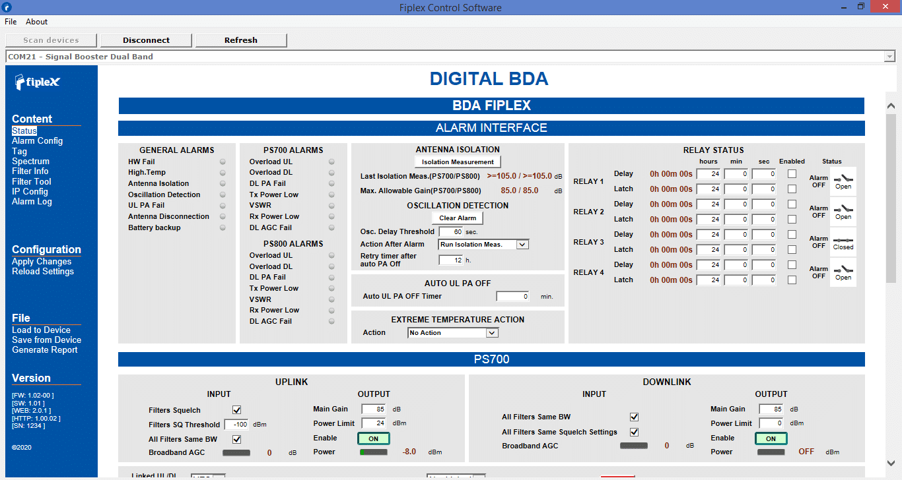This screenshot has height=480, width=902.
Task: Uncheck Uplink All Filters Same BW checkbox
Action: (x=237, y=439)
